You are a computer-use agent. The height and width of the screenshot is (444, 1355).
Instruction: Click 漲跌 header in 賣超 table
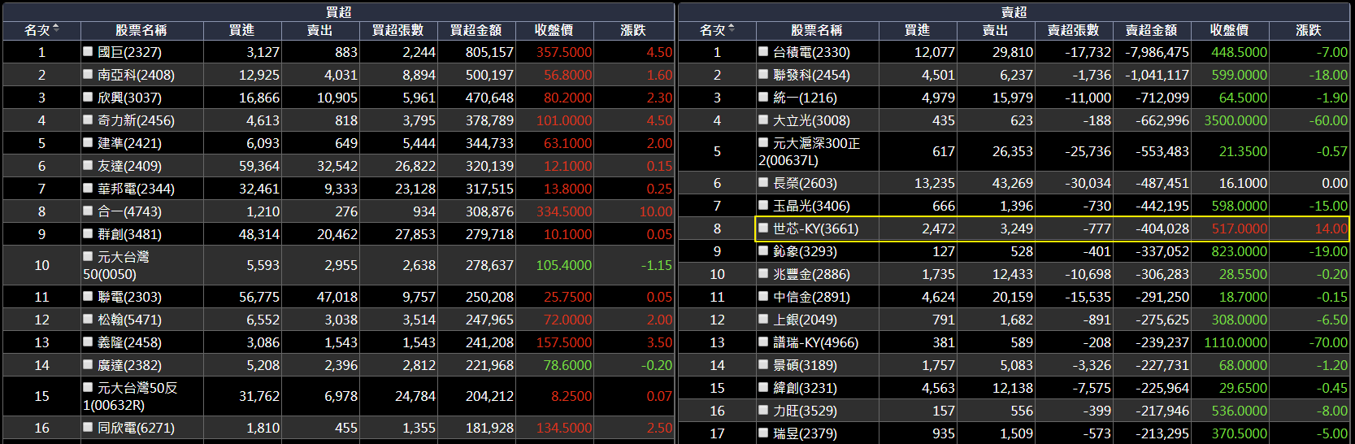(1309, 30)
